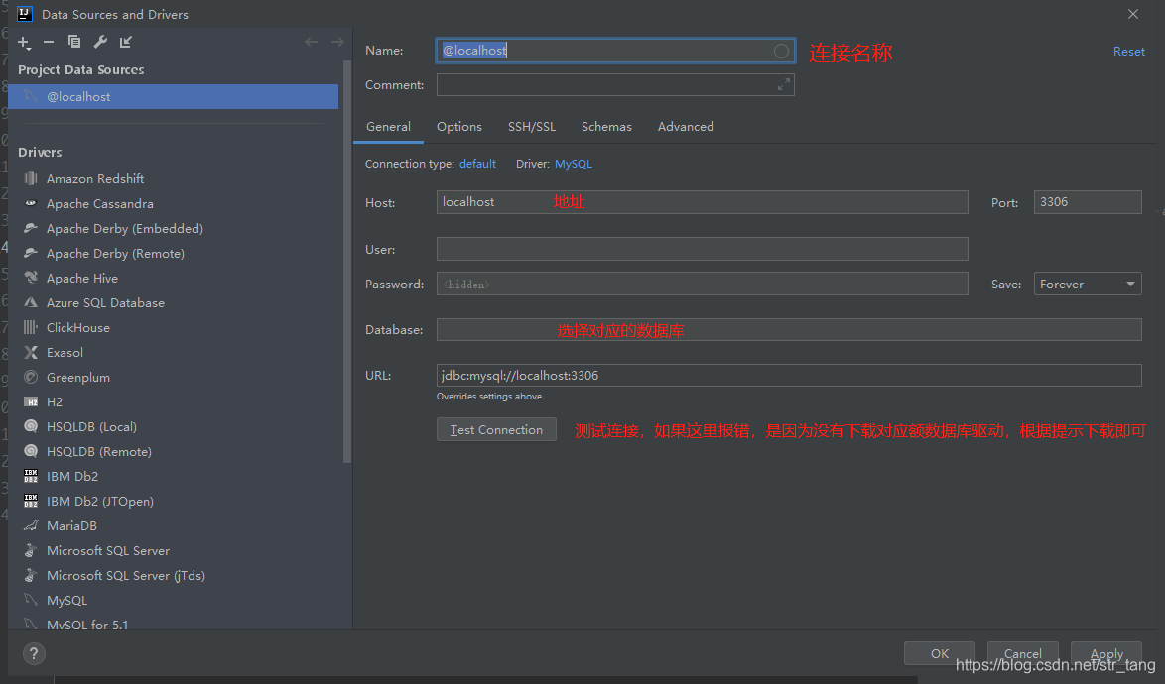
Task: Click the Amazon Redshift driver icon
Action: pyautogui.click(x=31, y=178)
